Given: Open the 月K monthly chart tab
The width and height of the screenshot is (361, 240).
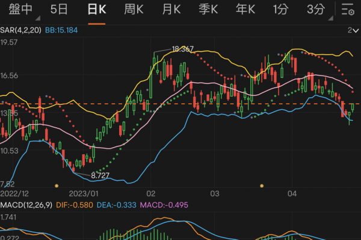Looking at the screenshot, I should (171, 9).
